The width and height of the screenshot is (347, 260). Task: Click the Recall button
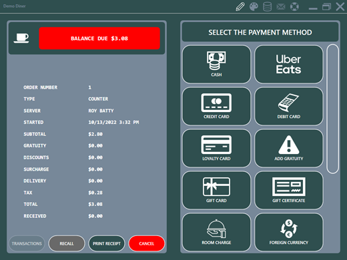(x=67, y=243)
